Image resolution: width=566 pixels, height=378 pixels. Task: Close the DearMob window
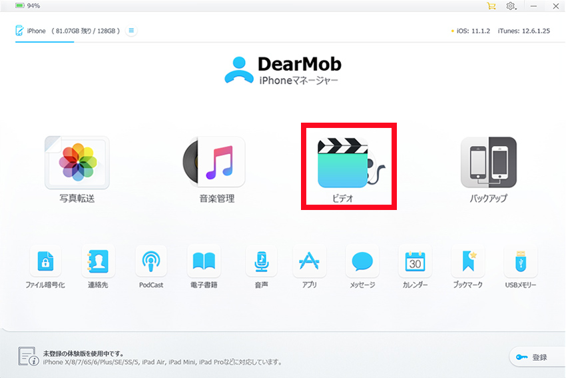point(556,6)
